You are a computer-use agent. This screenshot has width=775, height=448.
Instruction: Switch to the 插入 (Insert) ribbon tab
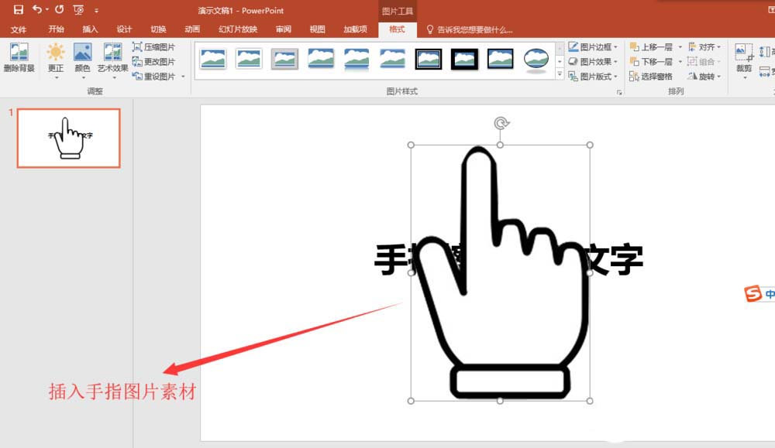coord(90,29)
